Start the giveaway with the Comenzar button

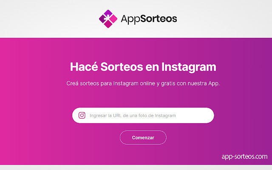tap(143, 138)
